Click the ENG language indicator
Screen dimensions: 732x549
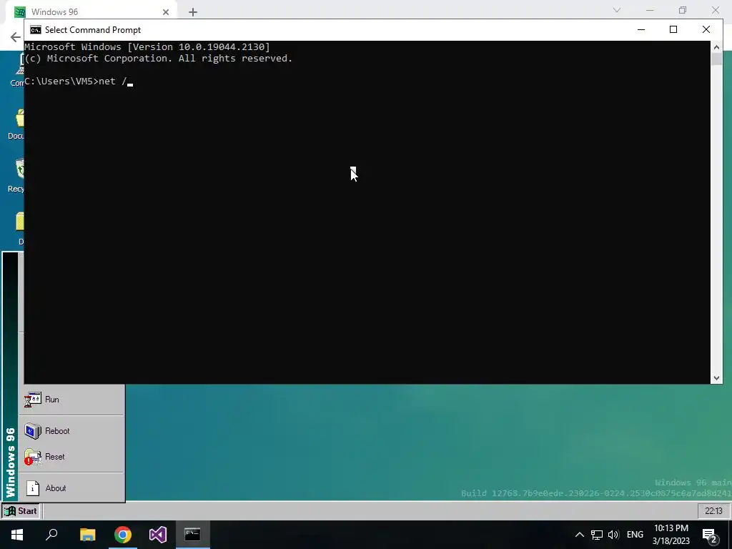point(635,535)
